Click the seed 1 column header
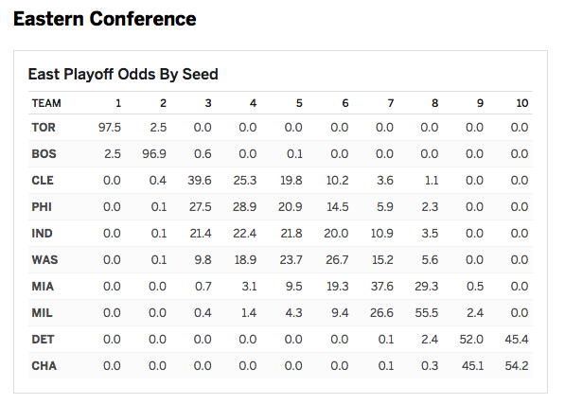The image size is (565, 404). [118, 103]
